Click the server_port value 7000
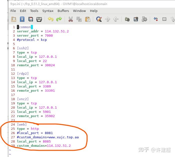 point(49,35)
